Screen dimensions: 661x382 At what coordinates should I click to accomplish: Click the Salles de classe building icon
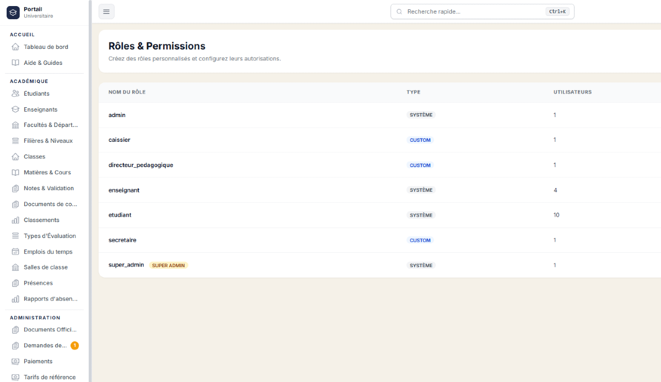click(x=15, y=267)
